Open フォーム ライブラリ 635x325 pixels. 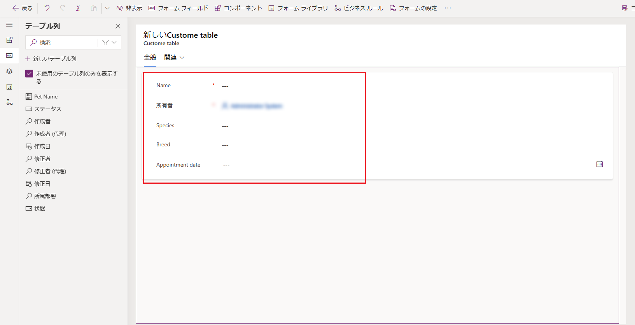(298, 8)
